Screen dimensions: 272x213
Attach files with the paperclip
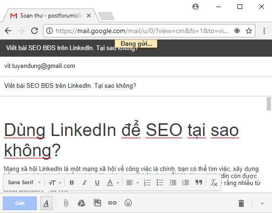click(66, 203)
